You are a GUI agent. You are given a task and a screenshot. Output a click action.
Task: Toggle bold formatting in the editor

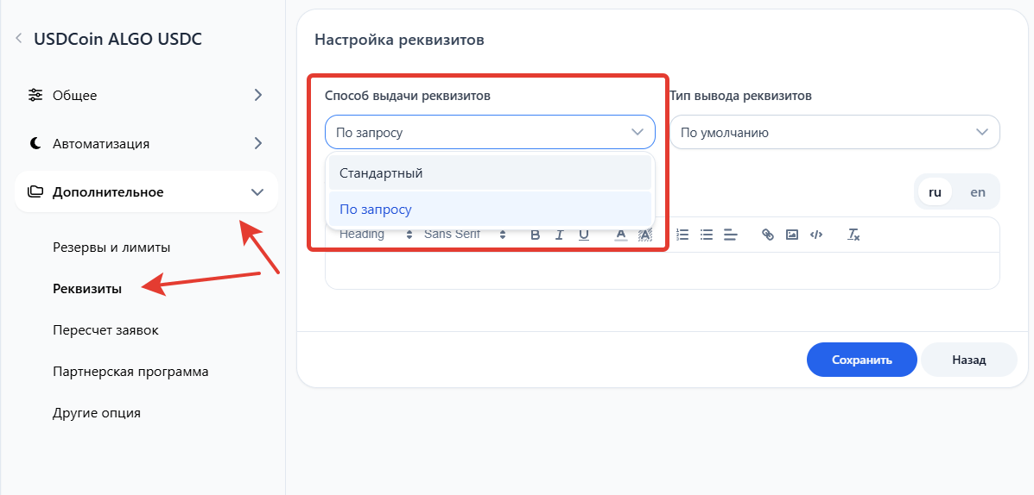[x=535, y=235]
